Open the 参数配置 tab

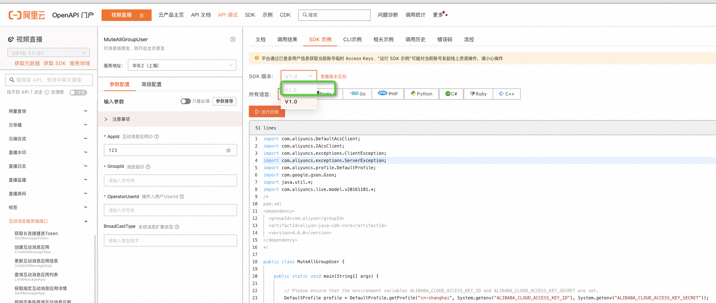120,84
